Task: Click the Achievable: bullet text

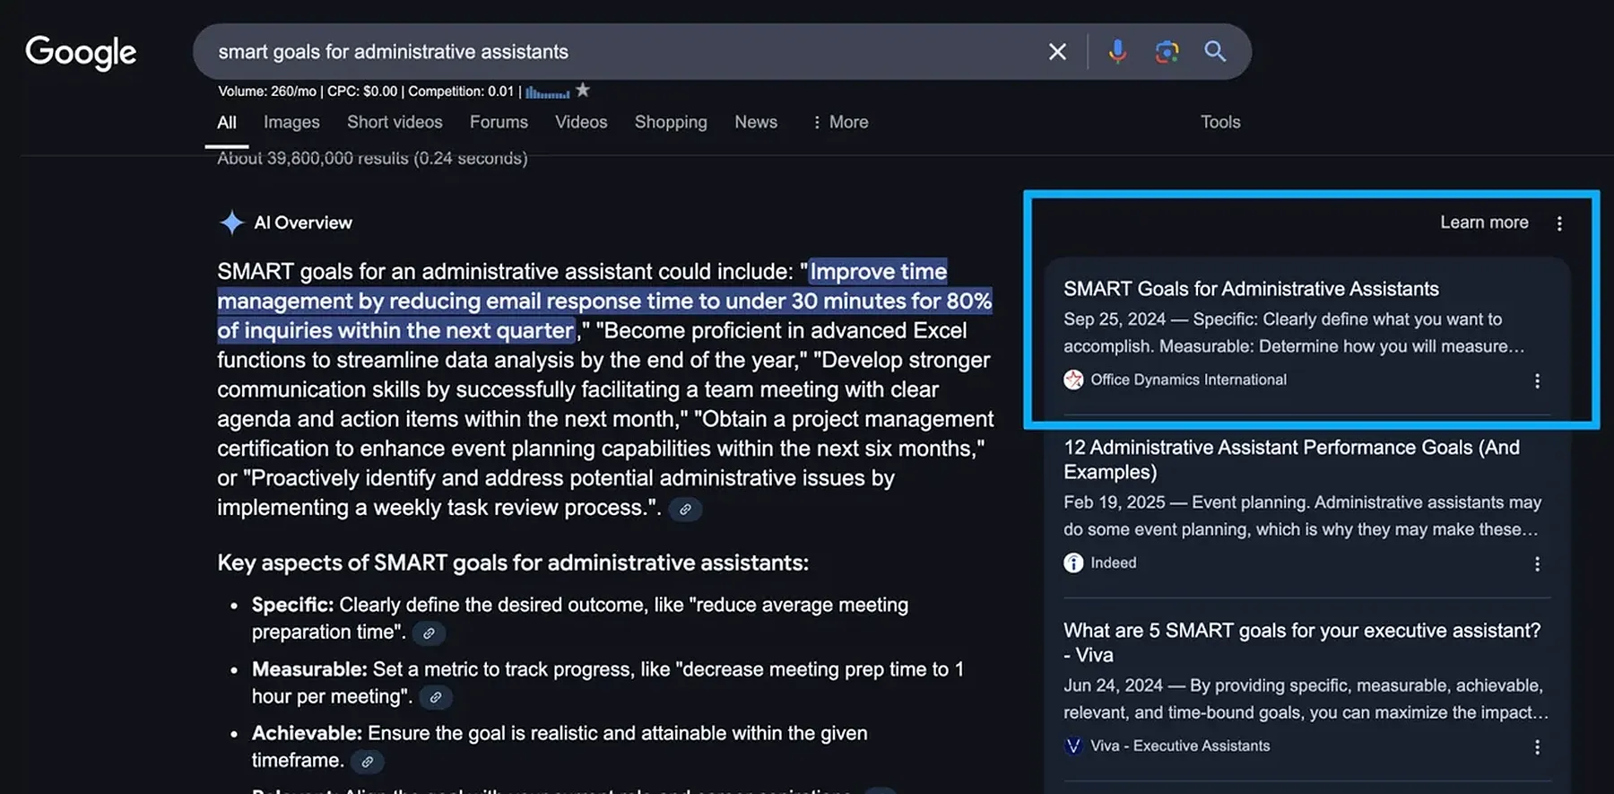Action: click(307, 734)
